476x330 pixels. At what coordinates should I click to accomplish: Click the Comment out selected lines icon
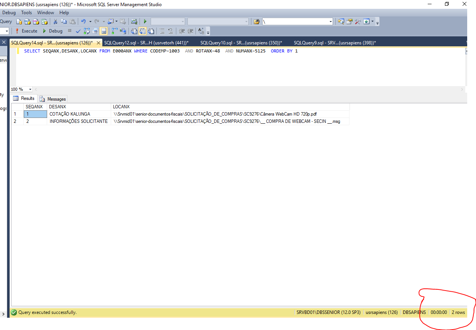point(162,31)
